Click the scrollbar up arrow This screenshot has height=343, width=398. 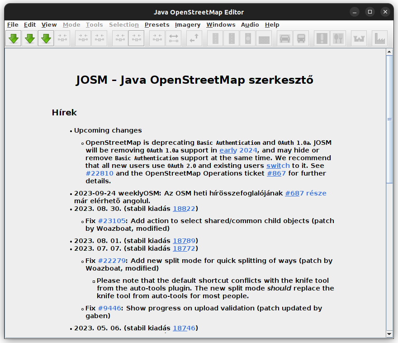tap(389, 52)
